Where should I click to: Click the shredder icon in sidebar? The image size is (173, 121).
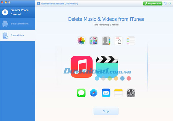[5, 24]
